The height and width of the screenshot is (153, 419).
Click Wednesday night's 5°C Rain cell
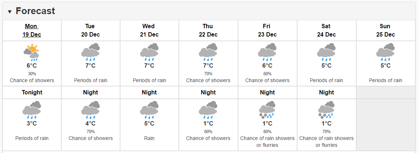click(x=149, y=125)
